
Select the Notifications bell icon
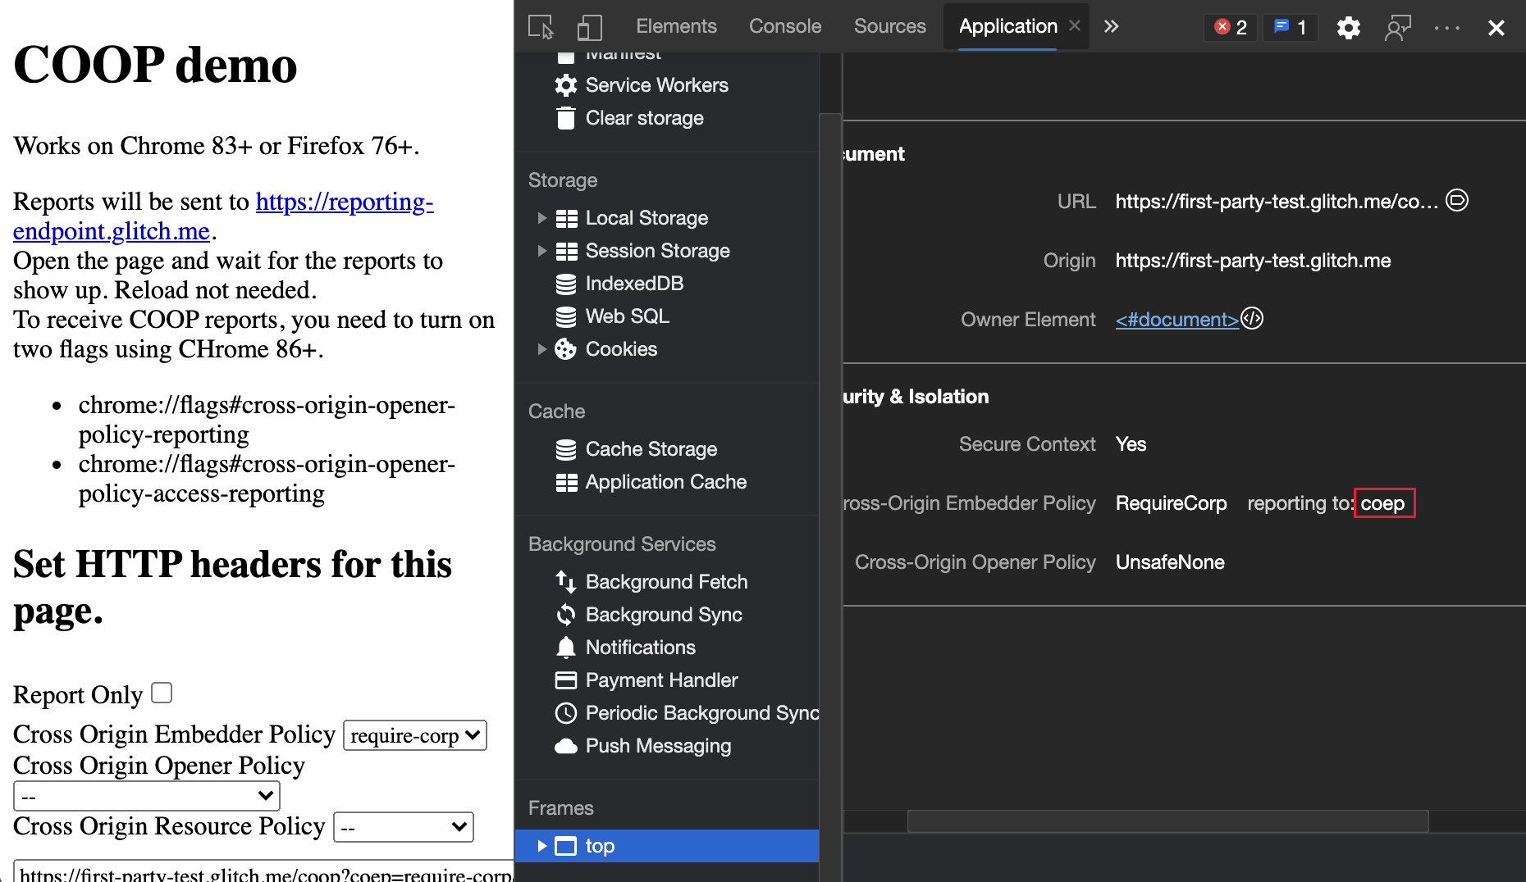click(x=565, y=648)
